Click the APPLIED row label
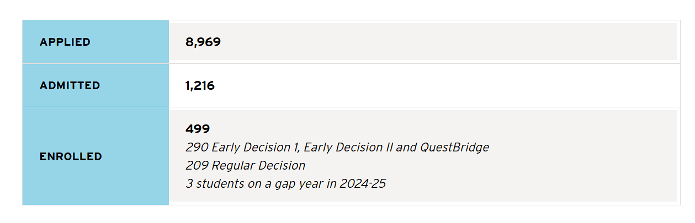The height and width of the screenshot is (223, 695). [x=65, y=42]
